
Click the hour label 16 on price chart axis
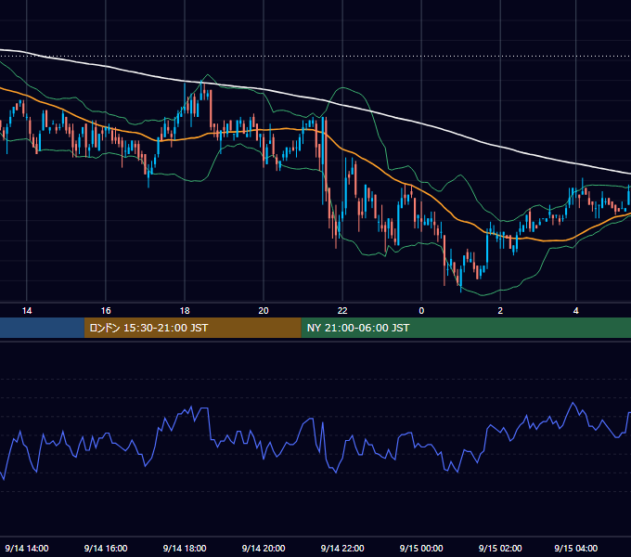[106, 311]
